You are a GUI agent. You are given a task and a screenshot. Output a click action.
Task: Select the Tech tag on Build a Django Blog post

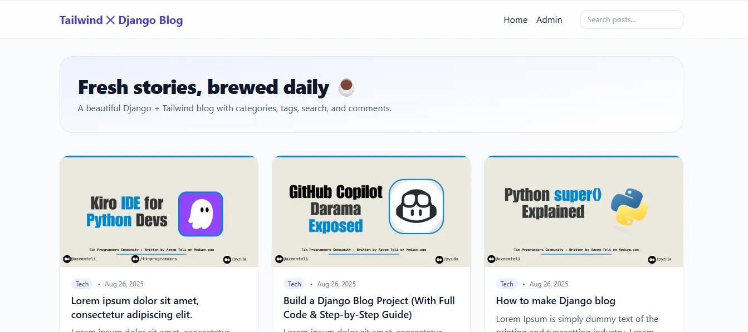pyautogui.click(x=294, y=284)
